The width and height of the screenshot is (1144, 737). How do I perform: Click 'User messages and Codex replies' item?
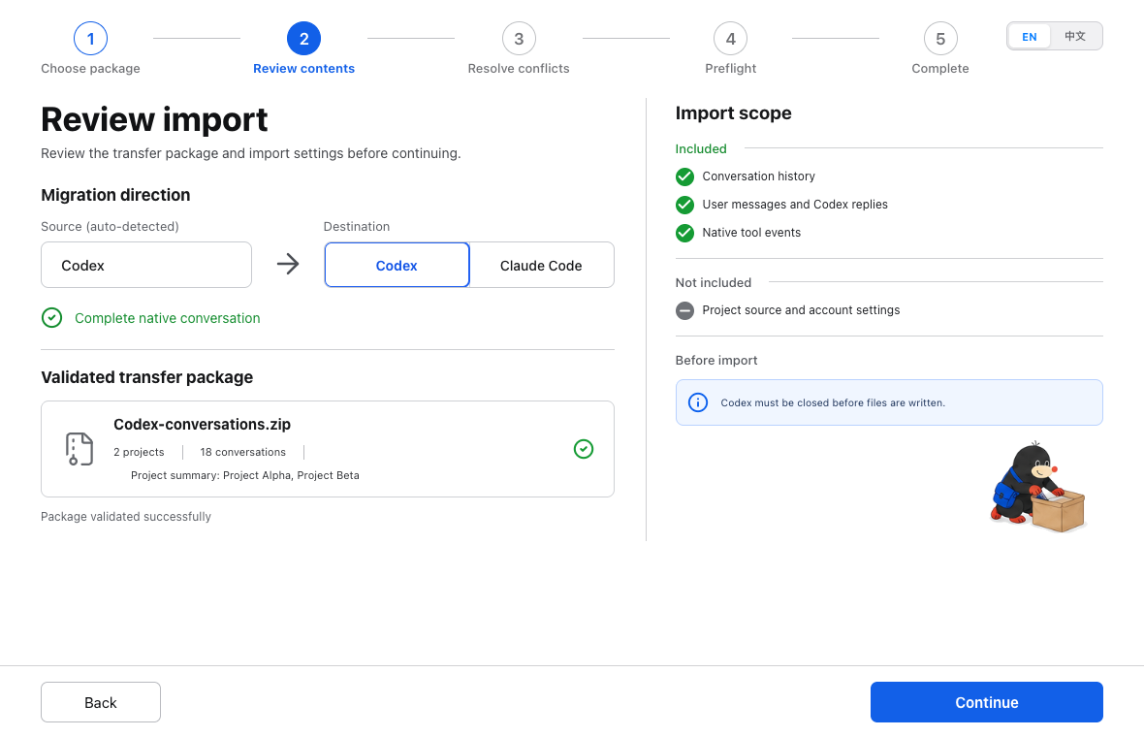[x=795, y=205]
